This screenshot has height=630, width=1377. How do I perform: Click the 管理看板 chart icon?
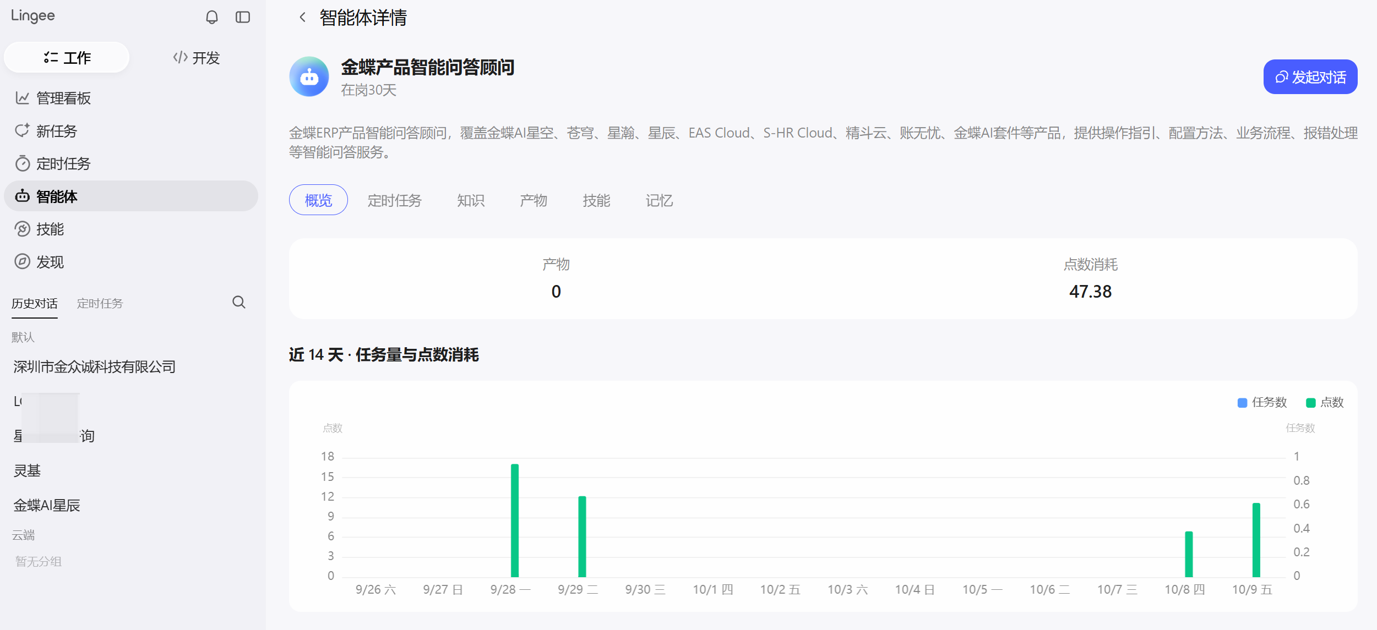coord(22,98)
